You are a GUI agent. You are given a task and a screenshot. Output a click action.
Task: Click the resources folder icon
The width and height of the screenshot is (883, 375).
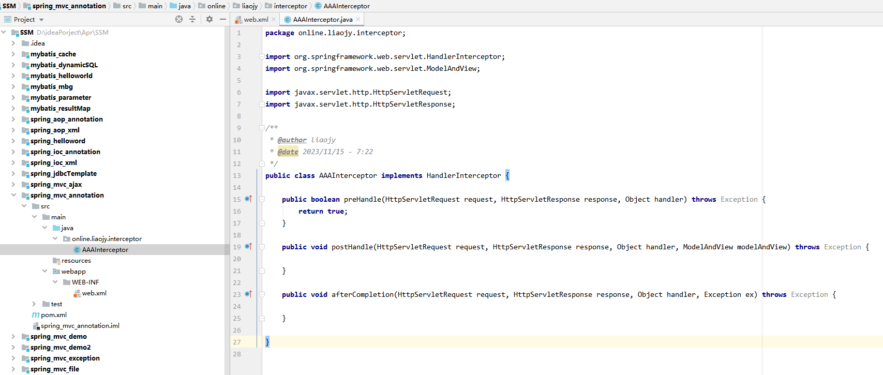[56, 261]
